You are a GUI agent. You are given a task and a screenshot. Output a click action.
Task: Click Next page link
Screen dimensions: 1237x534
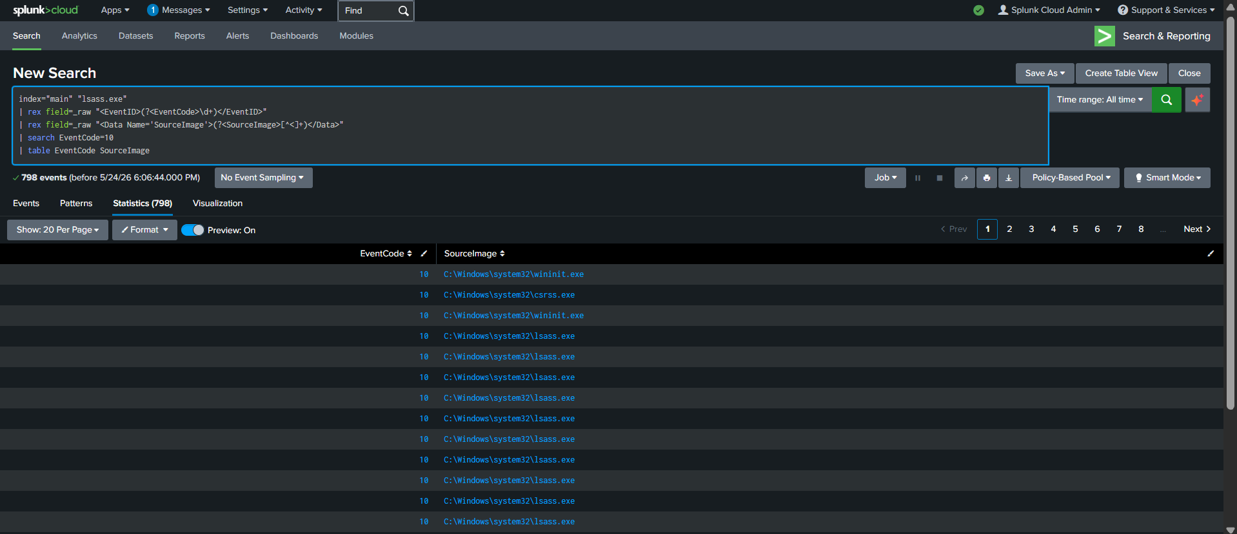pyautogui.click(x=1197, y=229)
